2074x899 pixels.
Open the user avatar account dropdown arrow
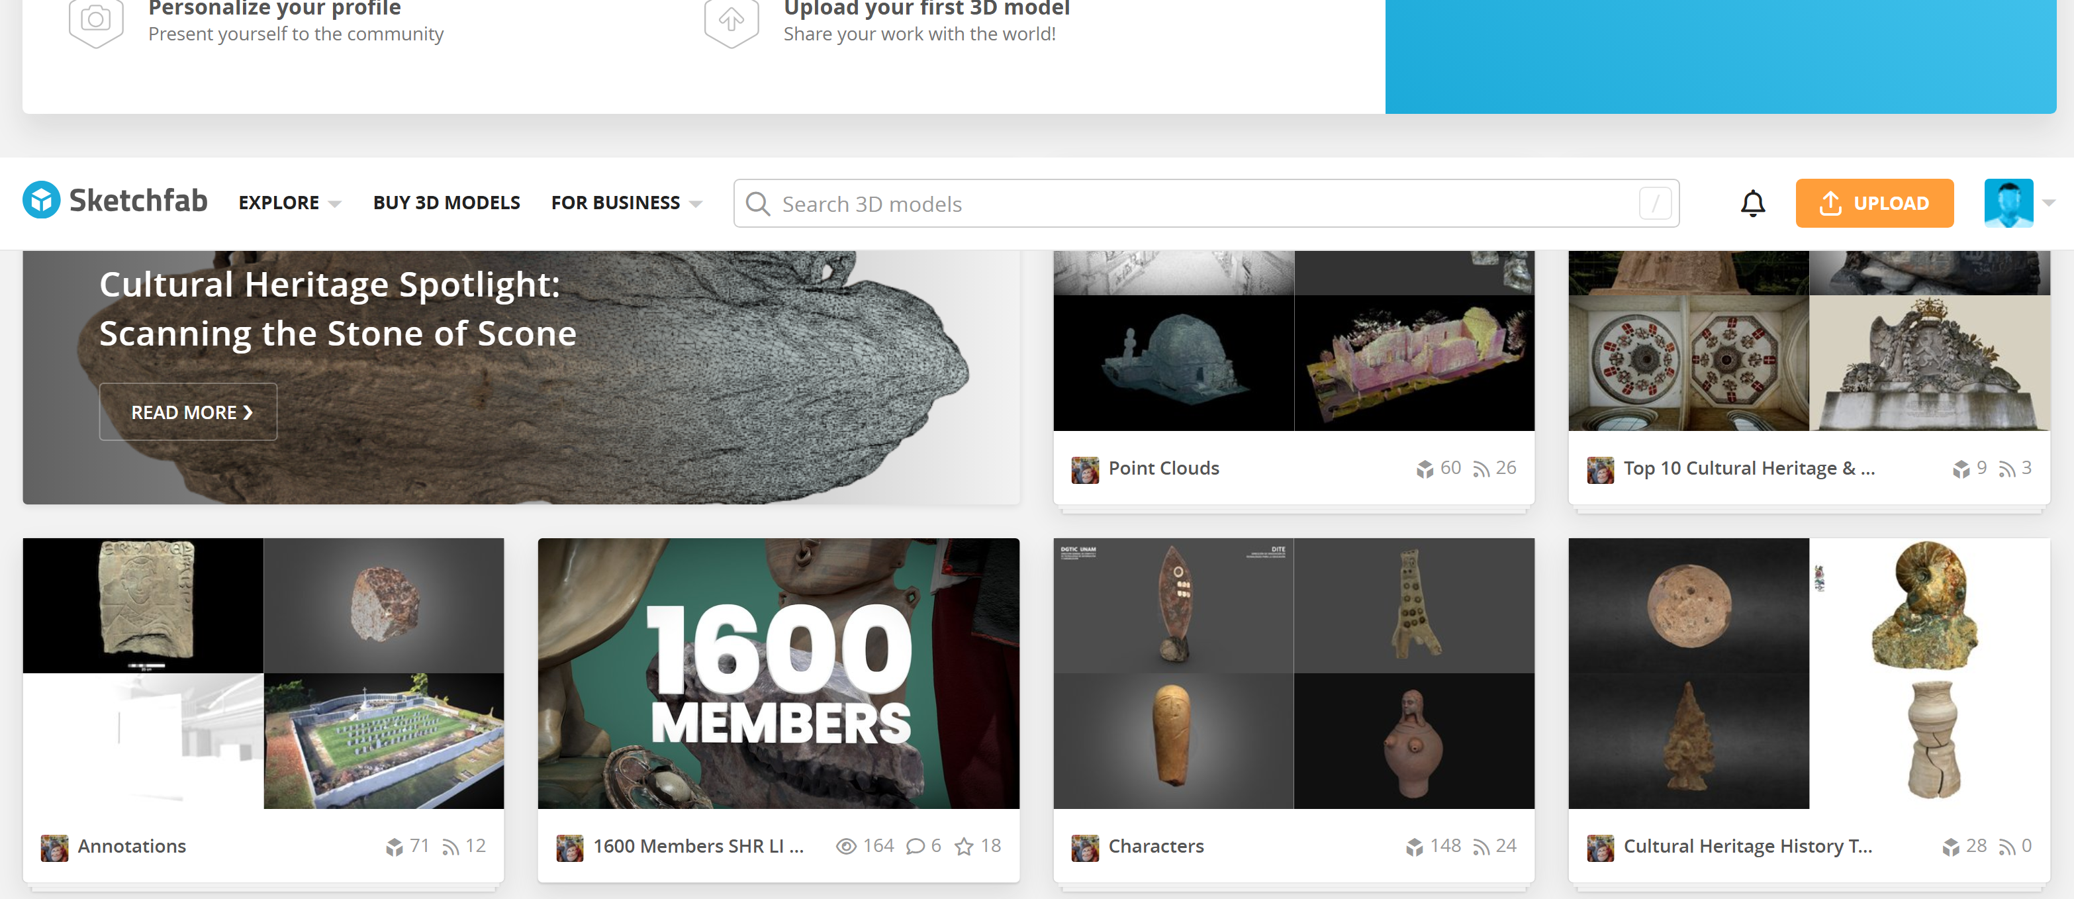point(2049,203)
